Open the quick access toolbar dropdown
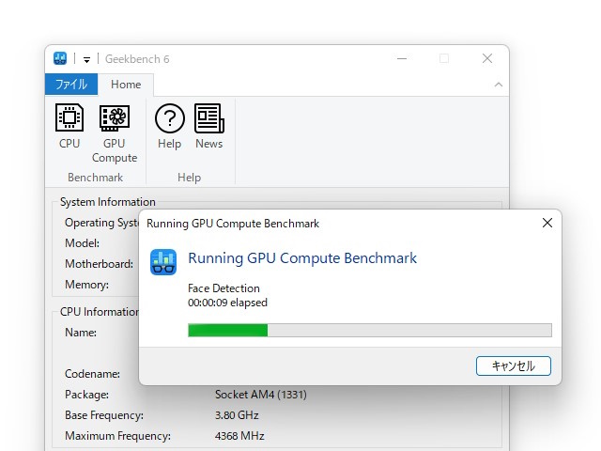Image resolution: width=601 pixels, height=451 pixels. [87, 59]
